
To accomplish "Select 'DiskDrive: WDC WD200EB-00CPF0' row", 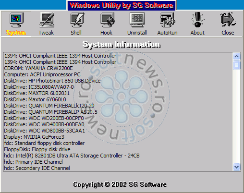I will coord(118,118).
